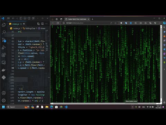Open Windows Start menu

click(x=3, y=107)
